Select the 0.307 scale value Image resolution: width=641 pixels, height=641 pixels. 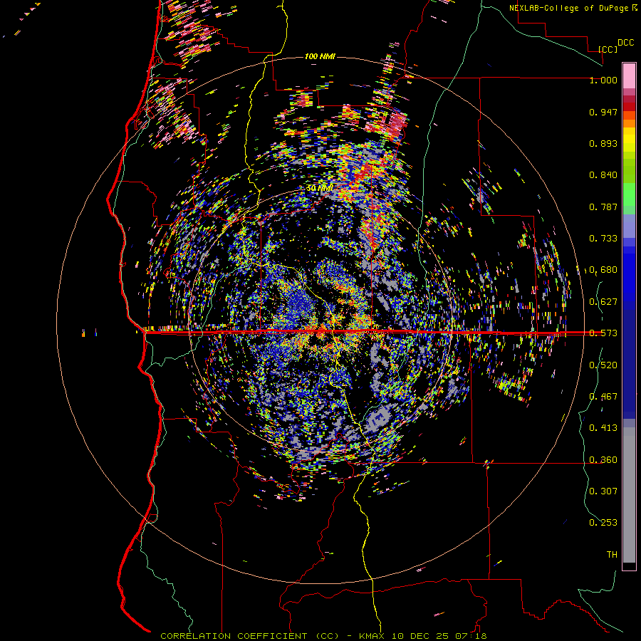[603, 491]
